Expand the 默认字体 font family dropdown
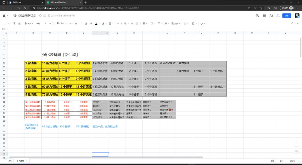302x165 pixels. pyautogui.click(x=62, y=23)
